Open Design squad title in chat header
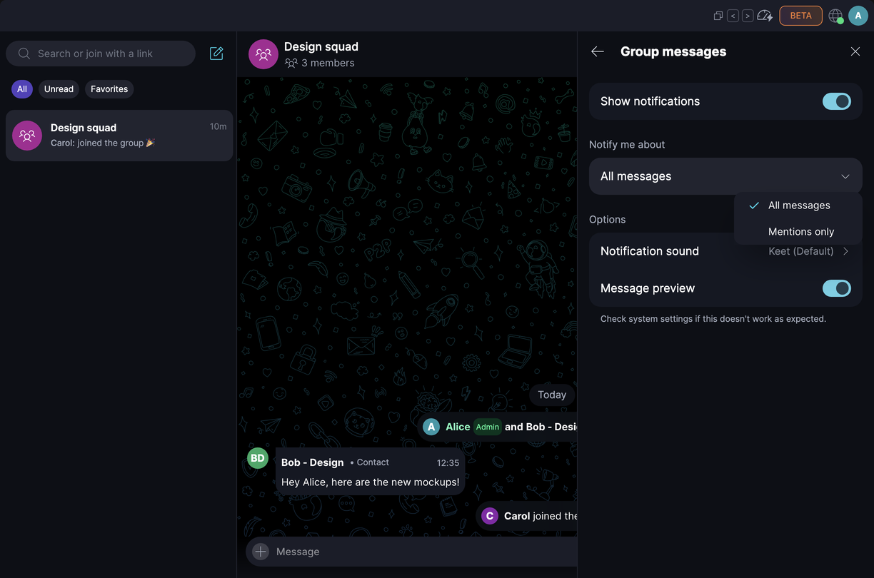 321,46
